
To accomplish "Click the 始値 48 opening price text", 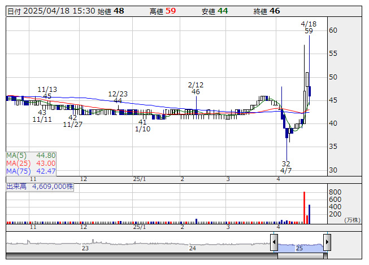I will [111, 11].
